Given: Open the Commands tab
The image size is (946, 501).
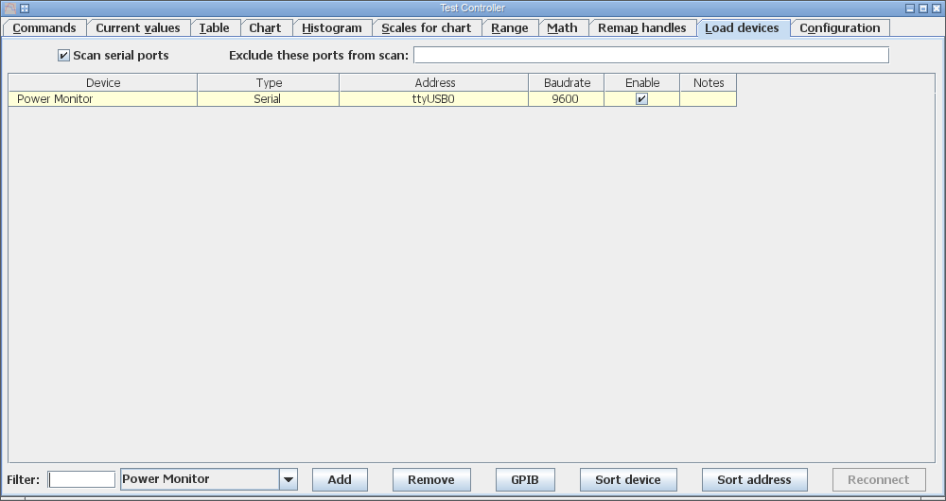Looking at the screenshot, I should pyautogui.click(x=44, y=27).
